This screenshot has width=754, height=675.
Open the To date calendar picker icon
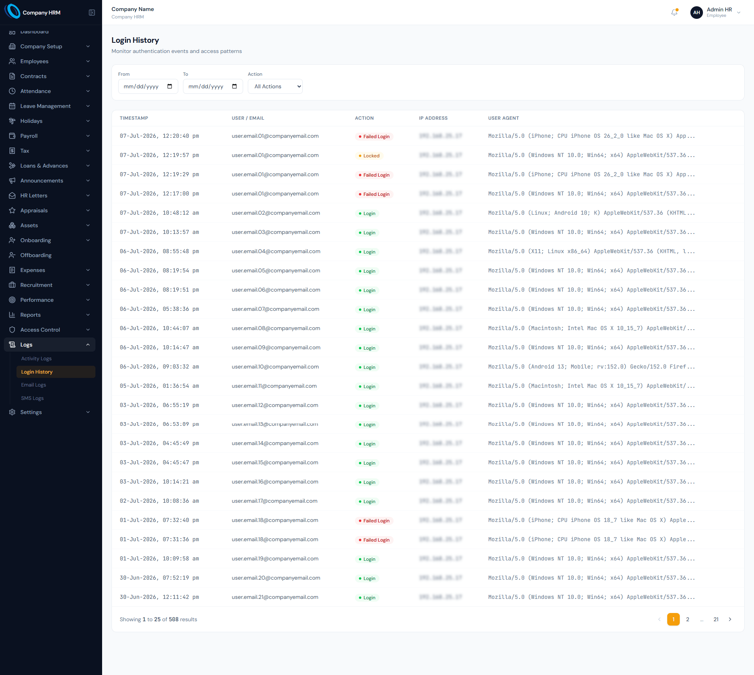pos(234,86)
